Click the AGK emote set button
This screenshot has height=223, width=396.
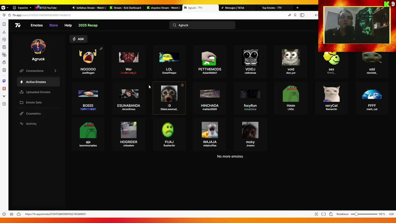pos(78,39)
